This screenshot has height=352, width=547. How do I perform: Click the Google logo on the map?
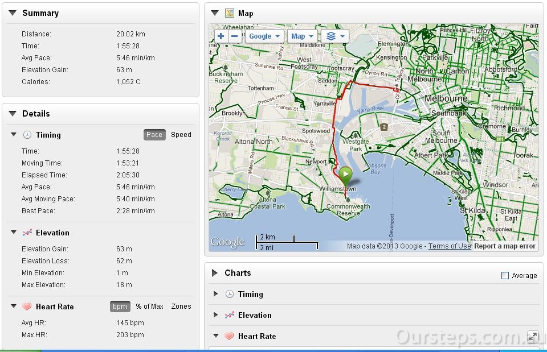pyautogui.click(x=227, y=242)
